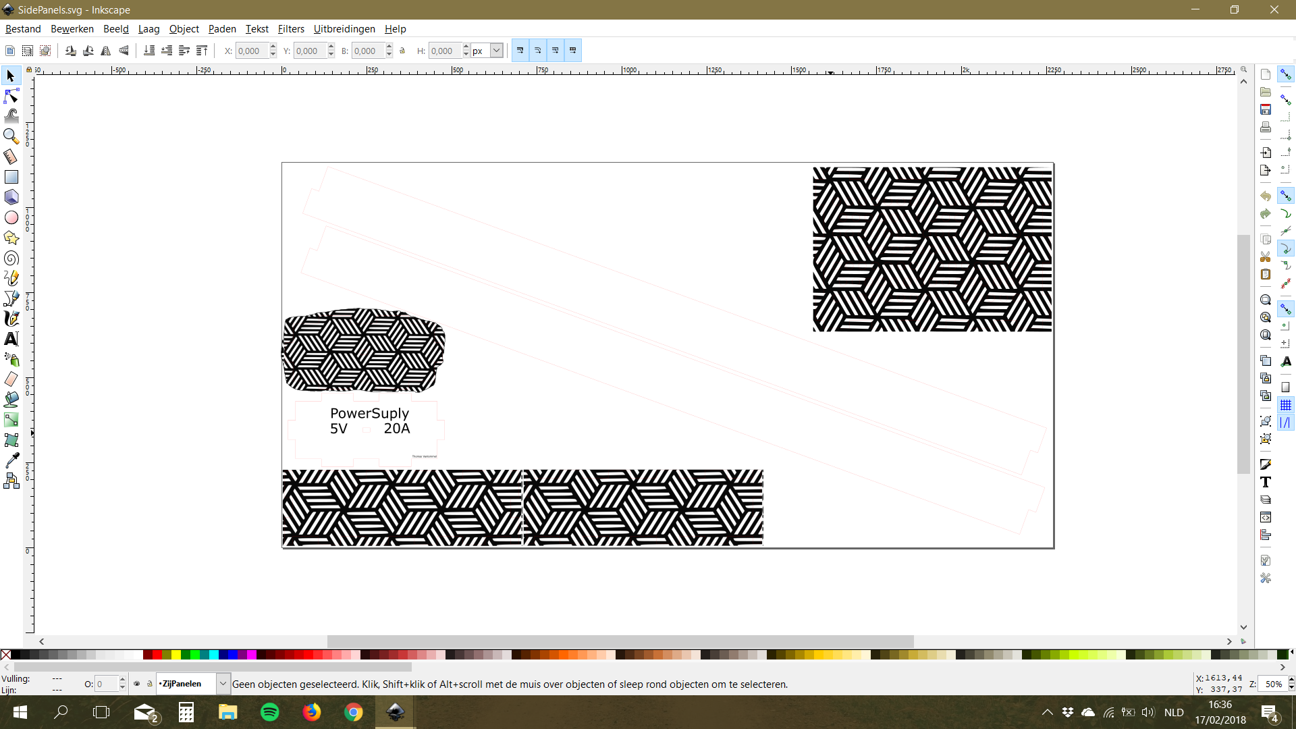Toggle lock aspect ratio button
Image resolution: width=1296 pixels, height=729 pixels.
tap(403, 50)
